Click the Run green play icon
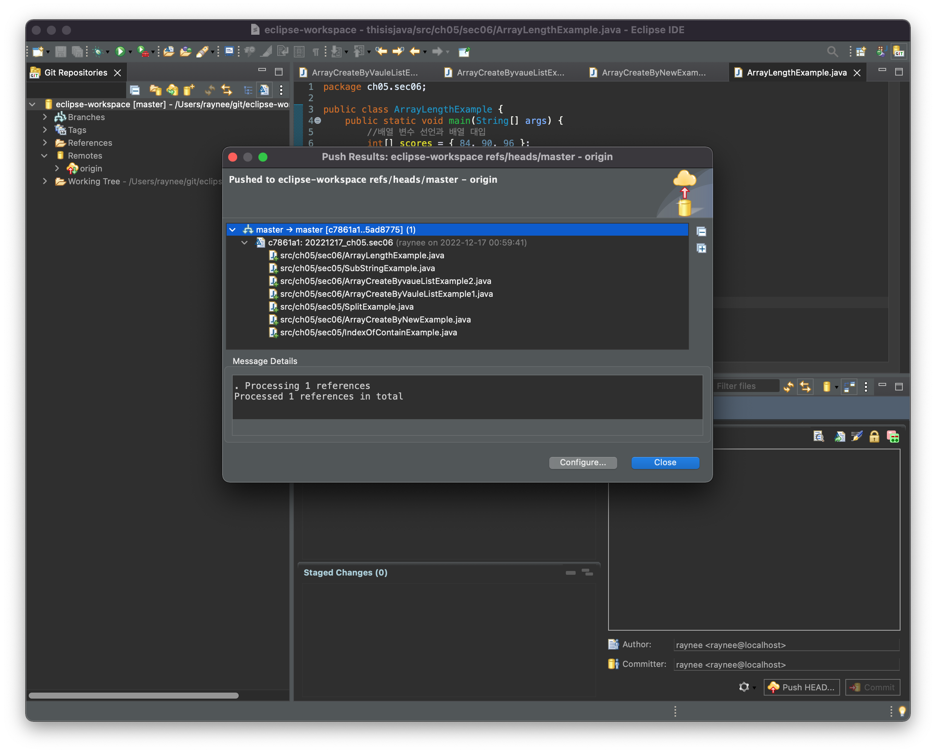Viewport: 936px width, 753px height. (x=120, y=52)
